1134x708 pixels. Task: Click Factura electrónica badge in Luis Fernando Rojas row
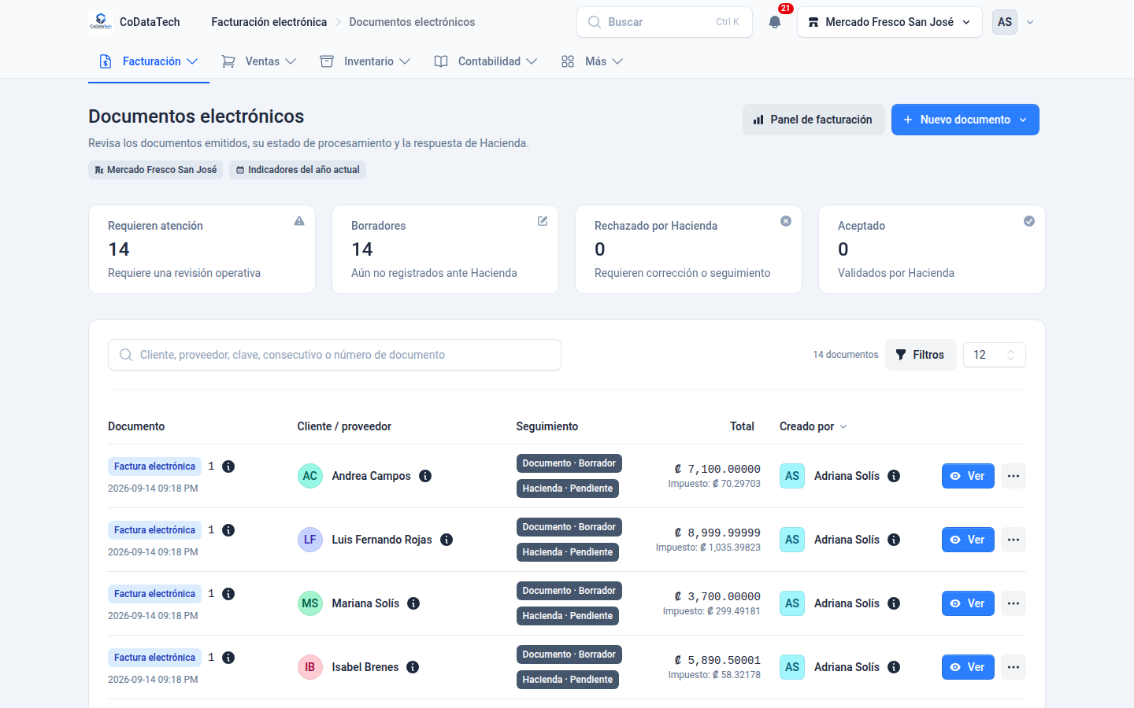pyautogui.click(x=154, y=530)
